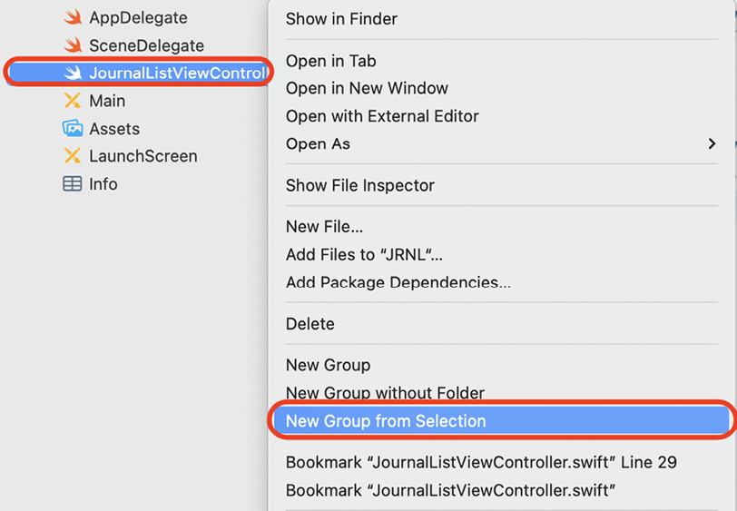Choose Delete from the context menu

click(310, 324)
